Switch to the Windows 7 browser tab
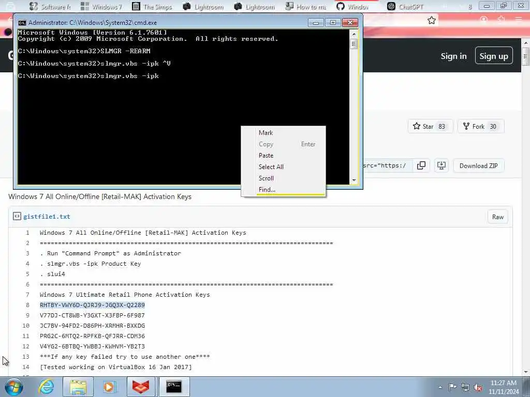This screenshot has height=397, width=530. (x=101, y=6)
